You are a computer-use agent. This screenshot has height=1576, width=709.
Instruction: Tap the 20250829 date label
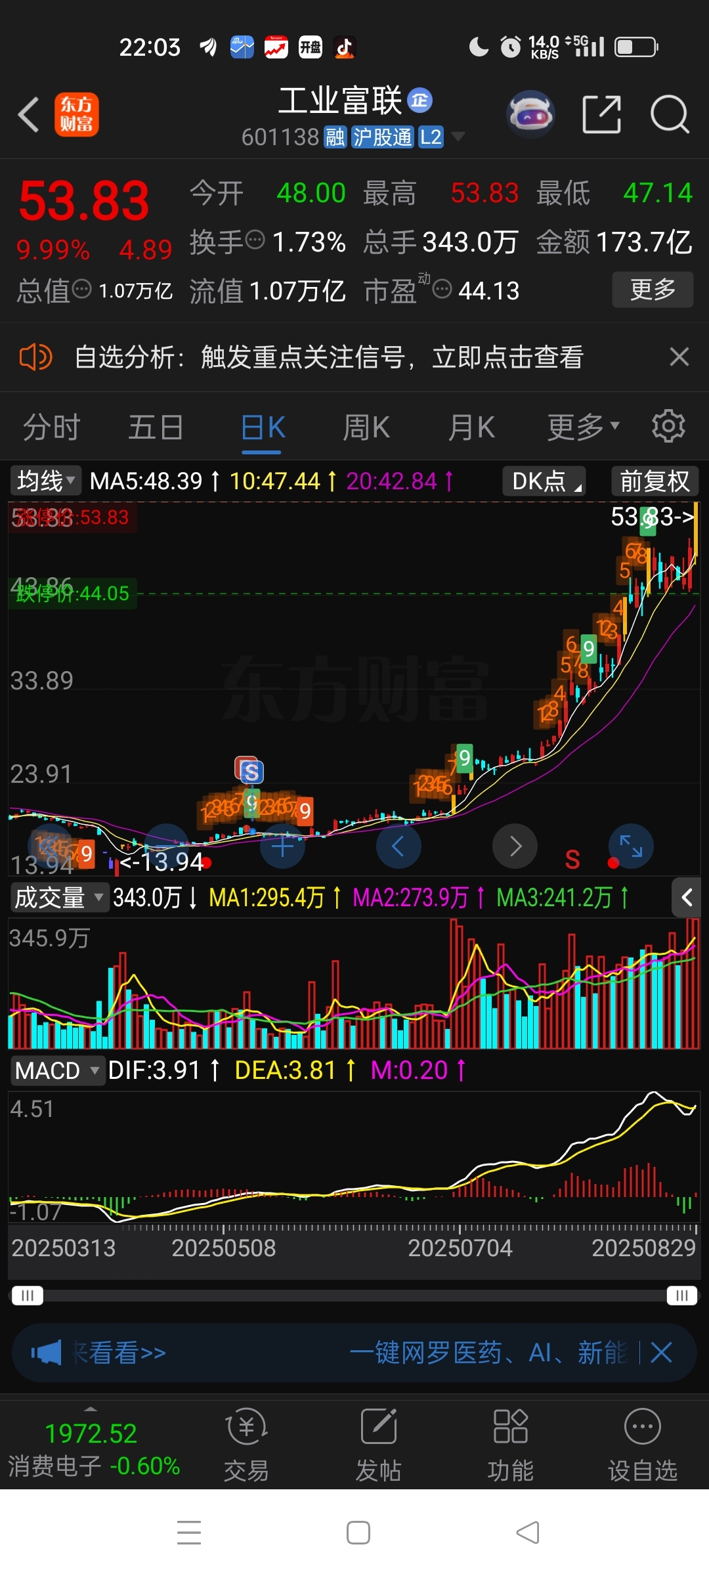tap(643, 1248)
